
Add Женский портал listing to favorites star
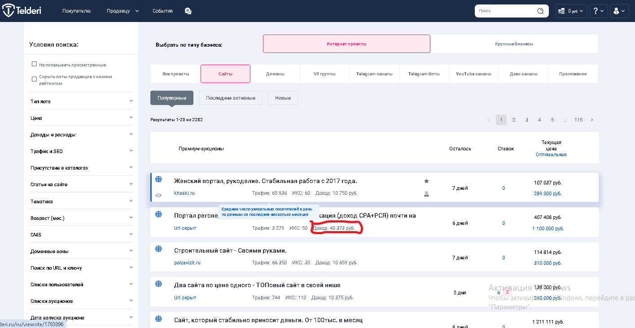tap(426, 181)
